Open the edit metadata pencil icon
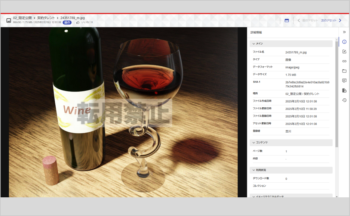Image resolution: width=350 pixels, height=216 pixels. (x=344, y=51)
